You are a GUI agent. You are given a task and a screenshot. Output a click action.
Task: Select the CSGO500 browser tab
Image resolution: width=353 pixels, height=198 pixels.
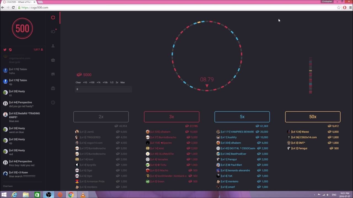[19, 2]
